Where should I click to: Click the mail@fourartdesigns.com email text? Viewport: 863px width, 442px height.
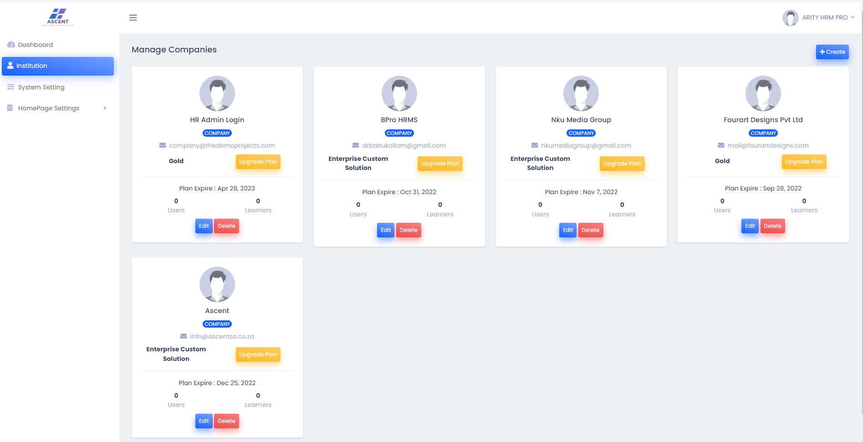click(768, 145)
